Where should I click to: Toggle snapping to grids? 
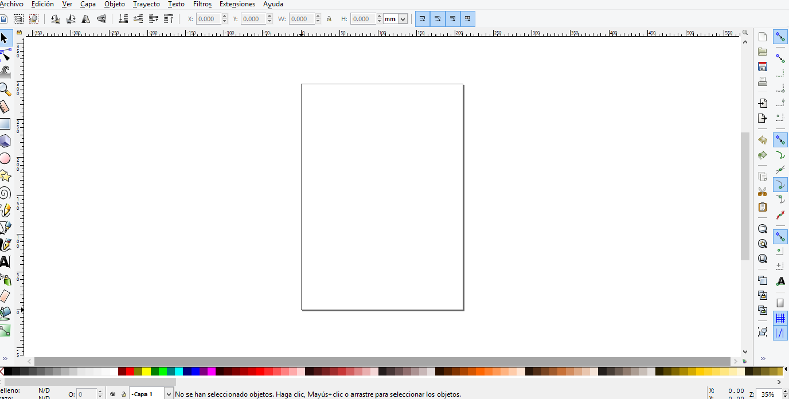(780, 318)
